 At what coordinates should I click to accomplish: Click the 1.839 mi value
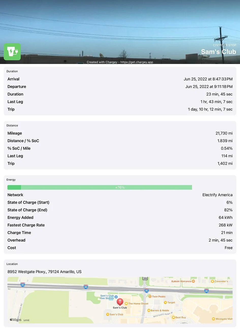[225, 141]
